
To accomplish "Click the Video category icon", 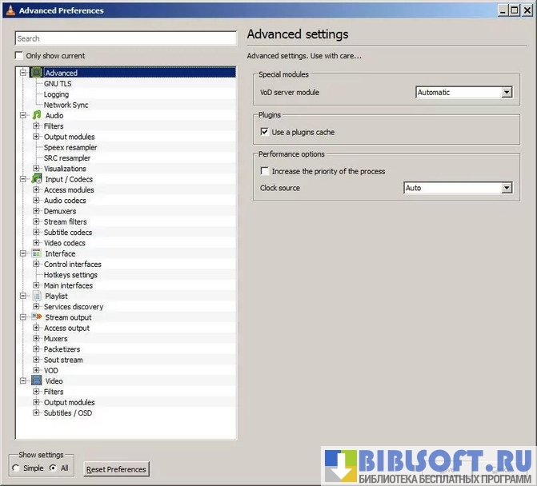I will 36,381.
